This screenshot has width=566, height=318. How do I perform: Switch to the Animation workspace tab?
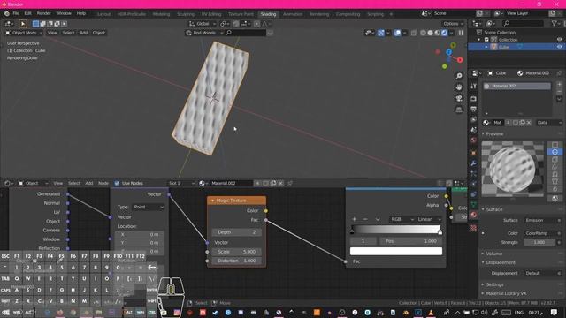coord(293,14)
